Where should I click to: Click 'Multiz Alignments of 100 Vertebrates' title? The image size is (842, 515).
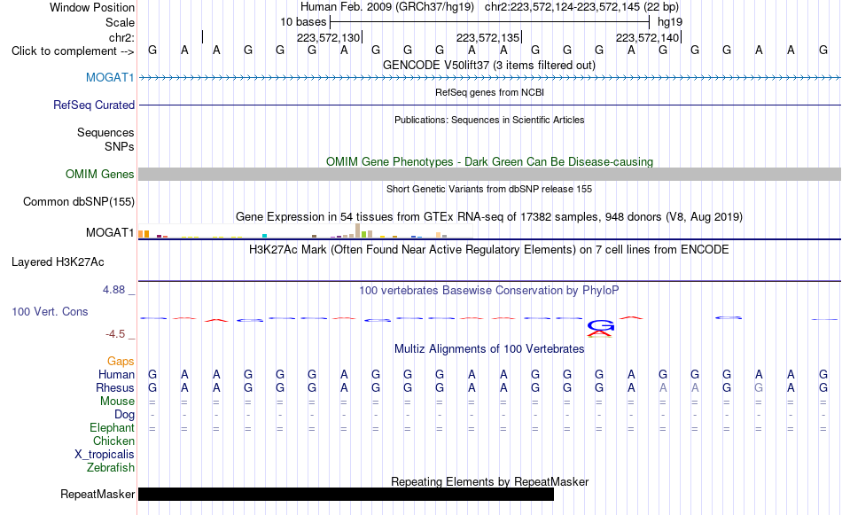coord(489,349)
